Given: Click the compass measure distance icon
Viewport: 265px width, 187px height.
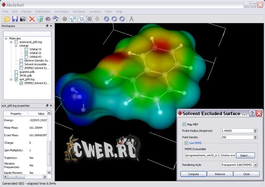Looking at the screenshot, I should (x=132, y=19).
